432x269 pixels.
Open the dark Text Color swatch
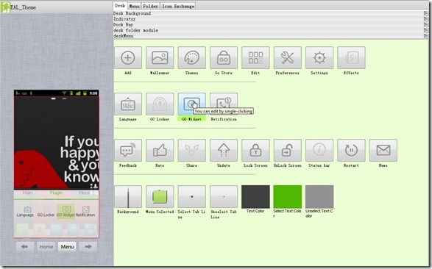point(255,196)
